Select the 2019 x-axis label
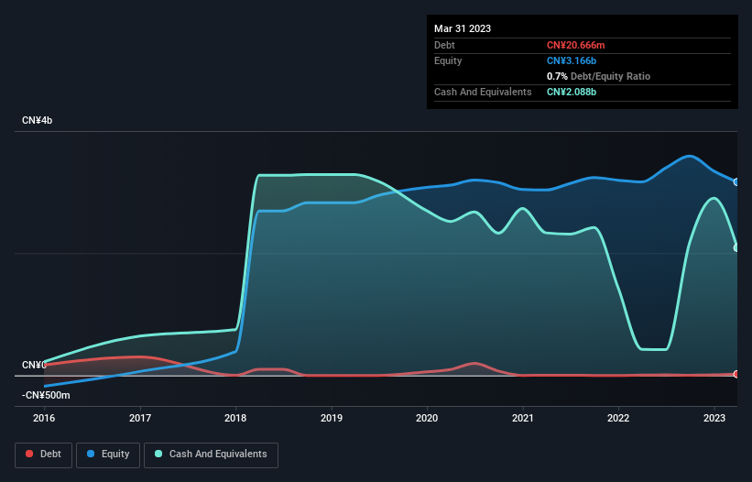The image size is (752, 482). [332, 418]
